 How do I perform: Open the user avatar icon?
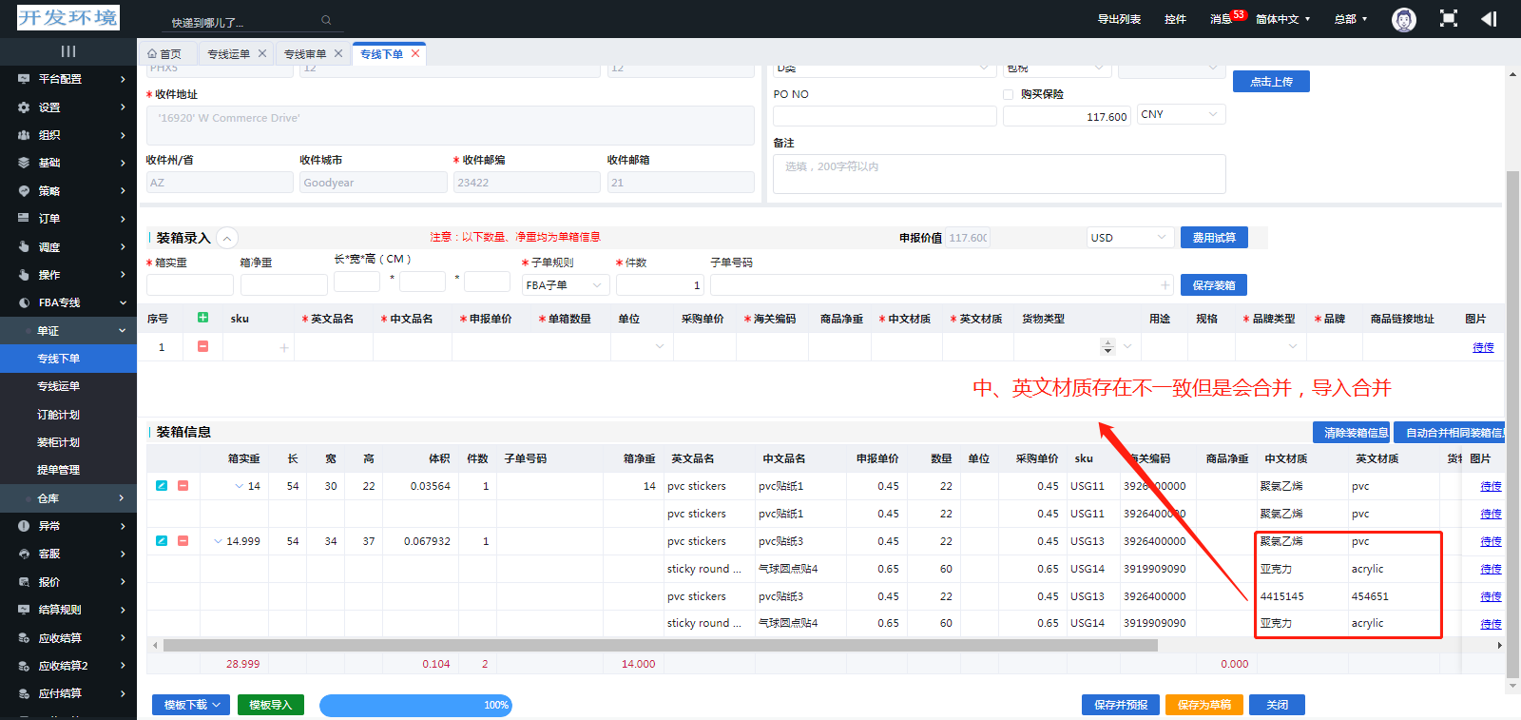tap(1403, 19)
